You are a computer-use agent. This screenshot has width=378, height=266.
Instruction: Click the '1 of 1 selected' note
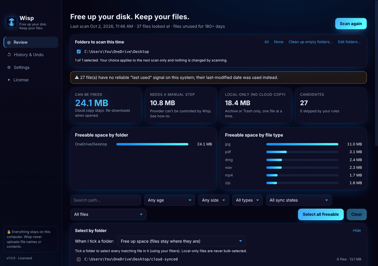tap(151, 60)
